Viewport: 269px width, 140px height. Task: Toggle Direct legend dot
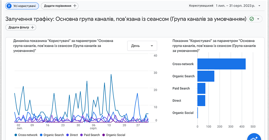click(x=67, y=135)
